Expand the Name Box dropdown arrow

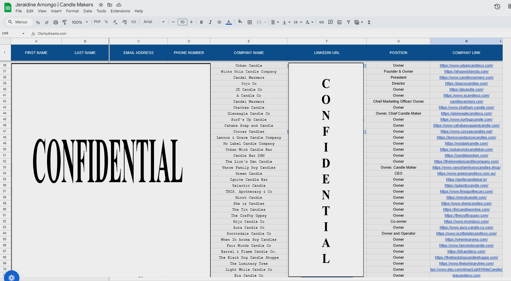pos(23,34)
